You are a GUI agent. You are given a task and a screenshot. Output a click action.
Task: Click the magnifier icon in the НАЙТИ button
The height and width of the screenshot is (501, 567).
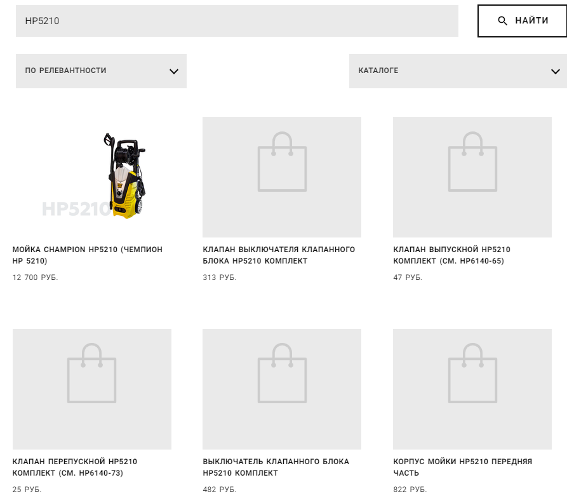click(502, 20)
